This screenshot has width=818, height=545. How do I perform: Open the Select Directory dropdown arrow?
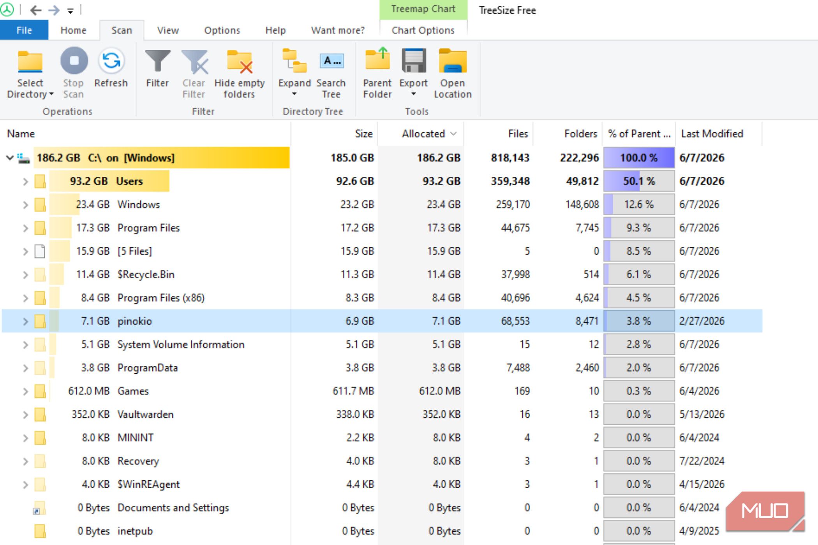click(51, 95)
